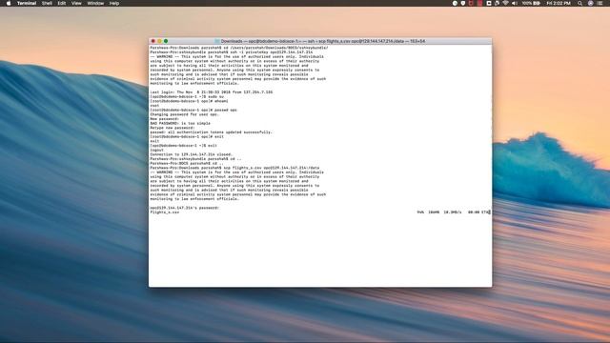The width and height of the screenshot is (610, 343).
Task: Minimize Terminal window with yellow button
Action: [x=159, y=41]
